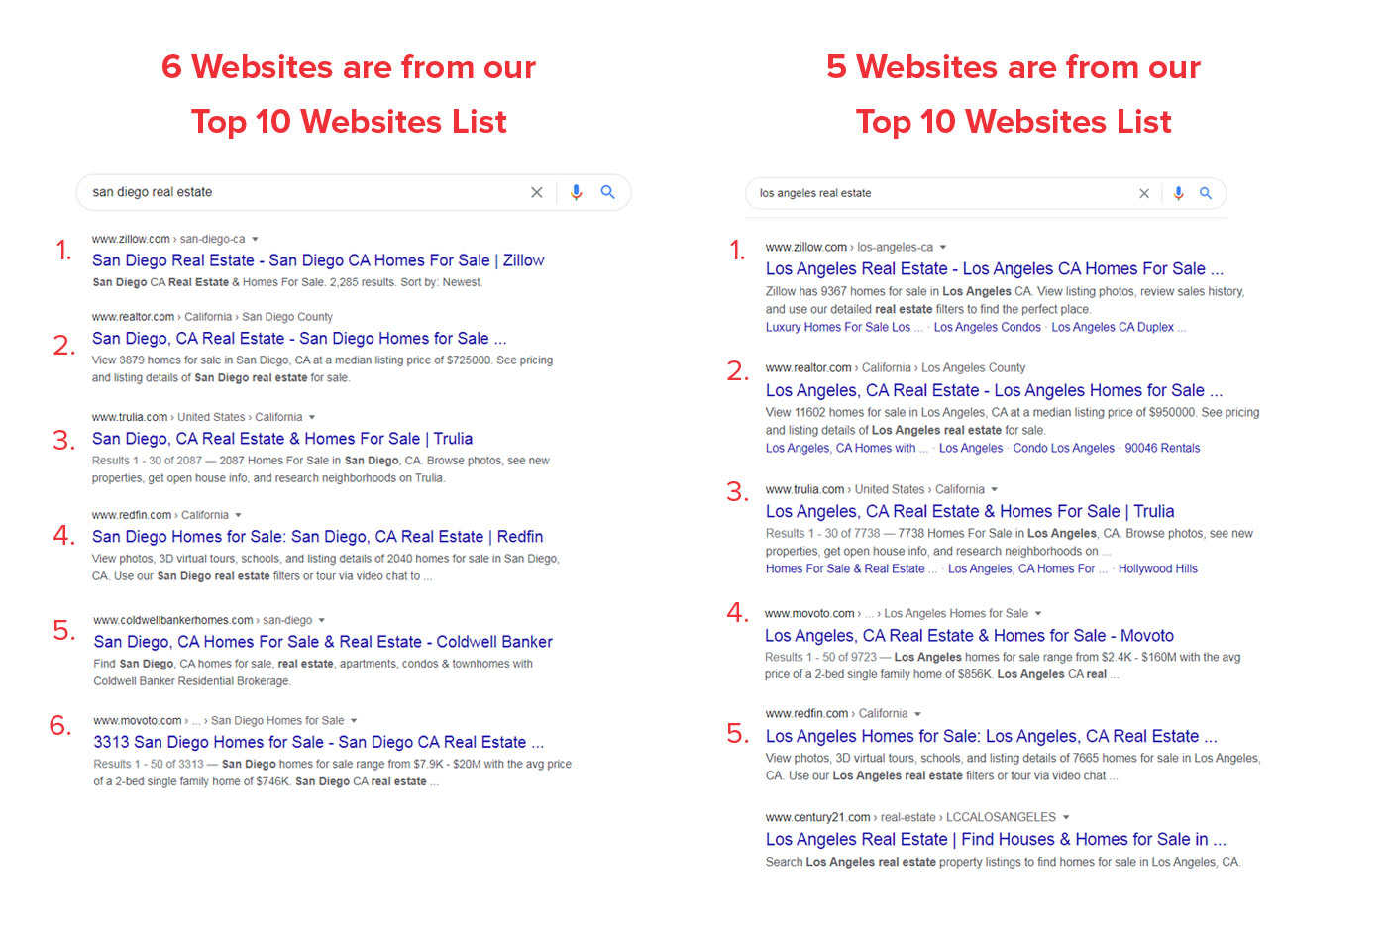1387x926 pixels.
Task: Expand the breadcrumb dropdown next to www.zillow.com san-diego-ca
Action: coord(256,238)
